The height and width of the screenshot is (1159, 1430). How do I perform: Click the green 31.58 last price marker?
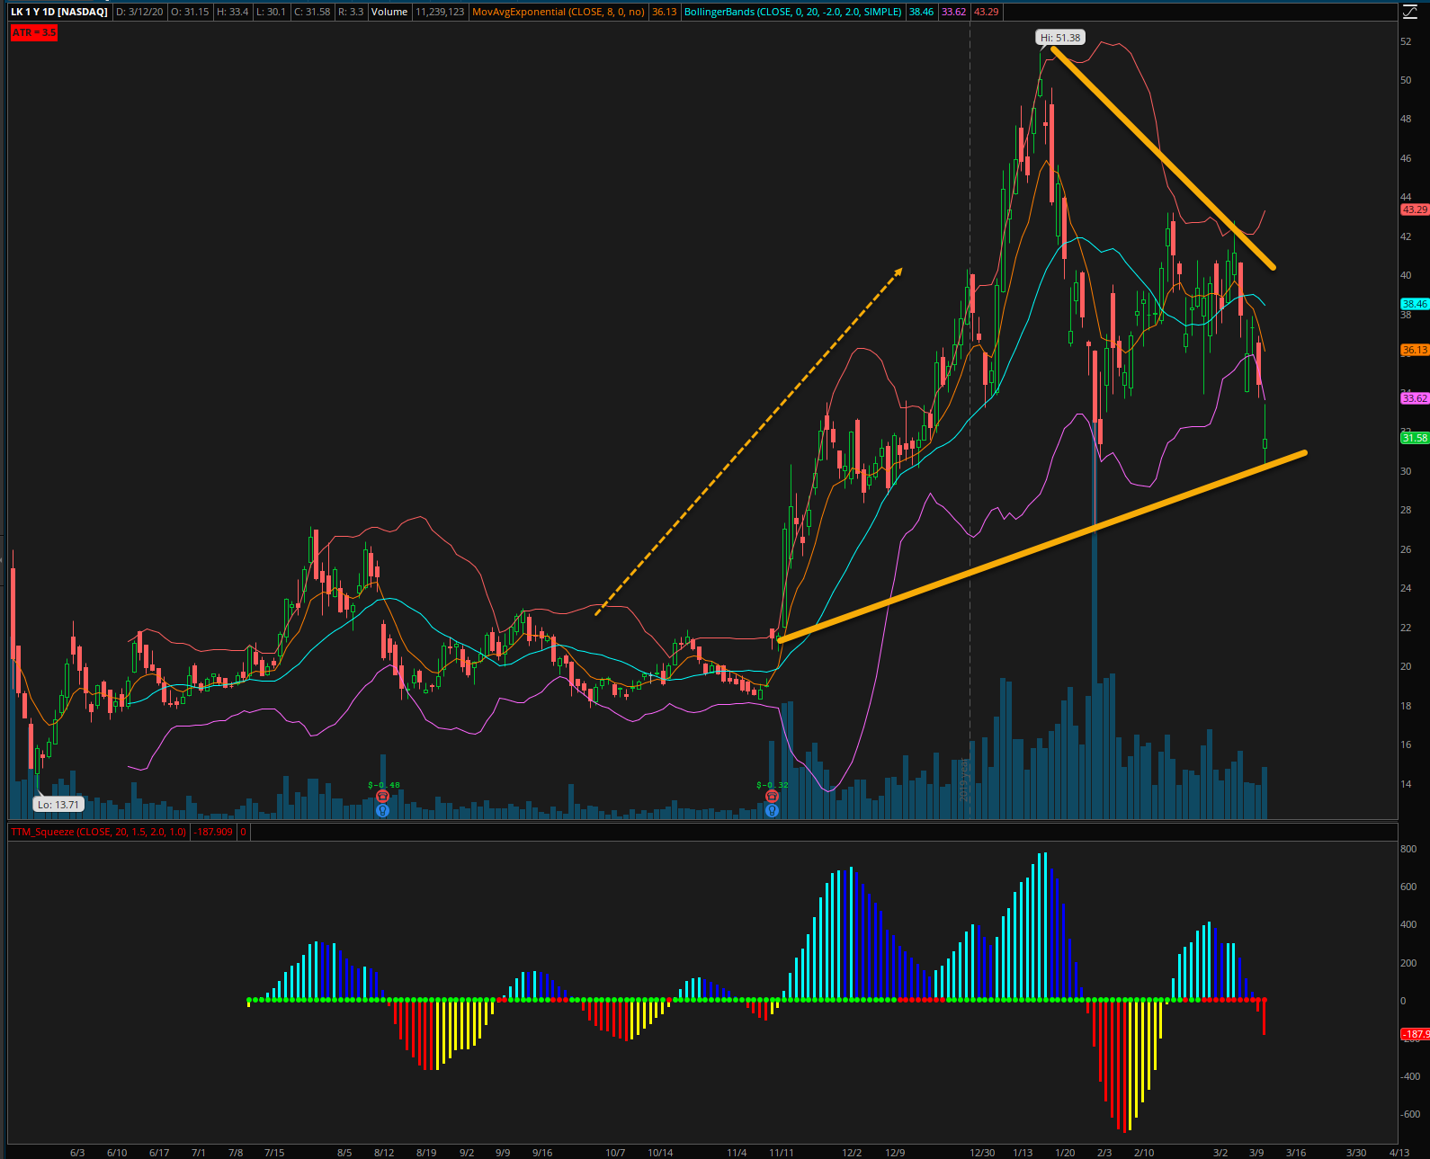1415,438
